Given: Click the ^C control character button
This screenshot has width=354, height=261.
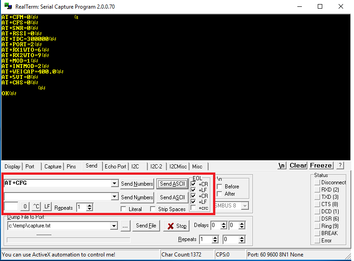Looking at the screenshot, I should tap(36, 207).
